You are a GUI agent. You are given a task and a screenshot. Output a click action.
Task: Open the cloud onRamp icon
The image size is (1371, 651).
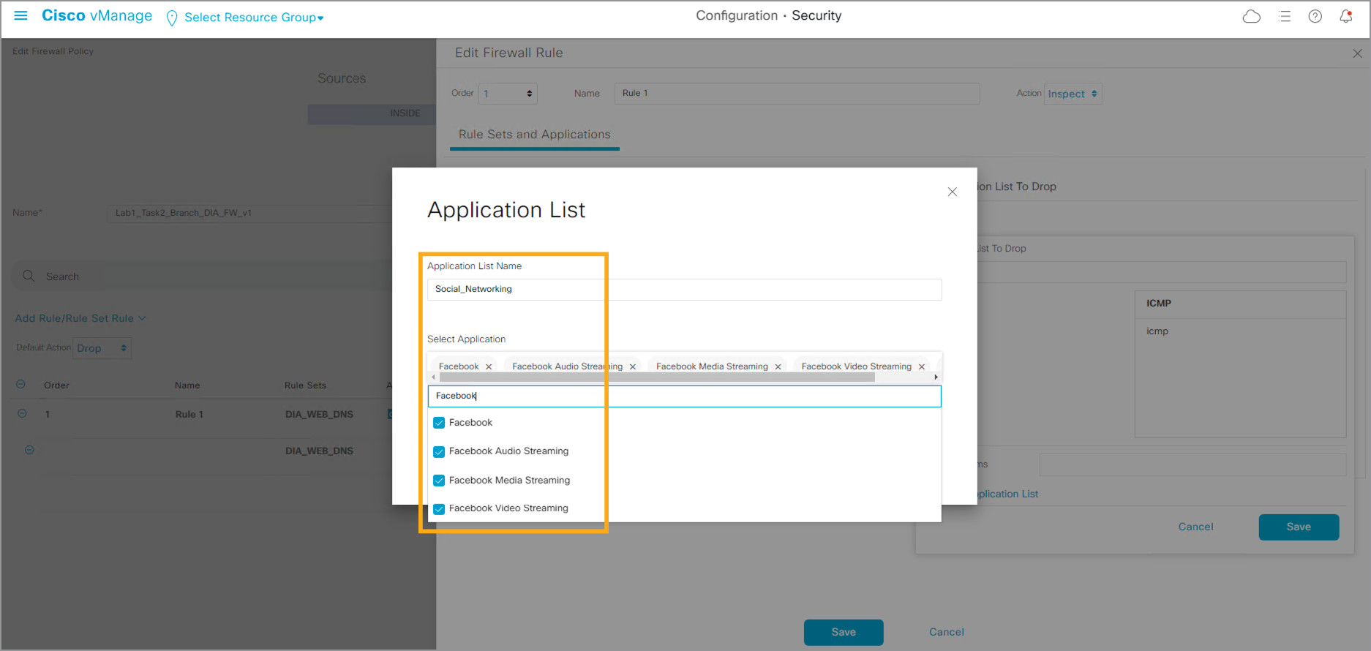coord(1252,16)
